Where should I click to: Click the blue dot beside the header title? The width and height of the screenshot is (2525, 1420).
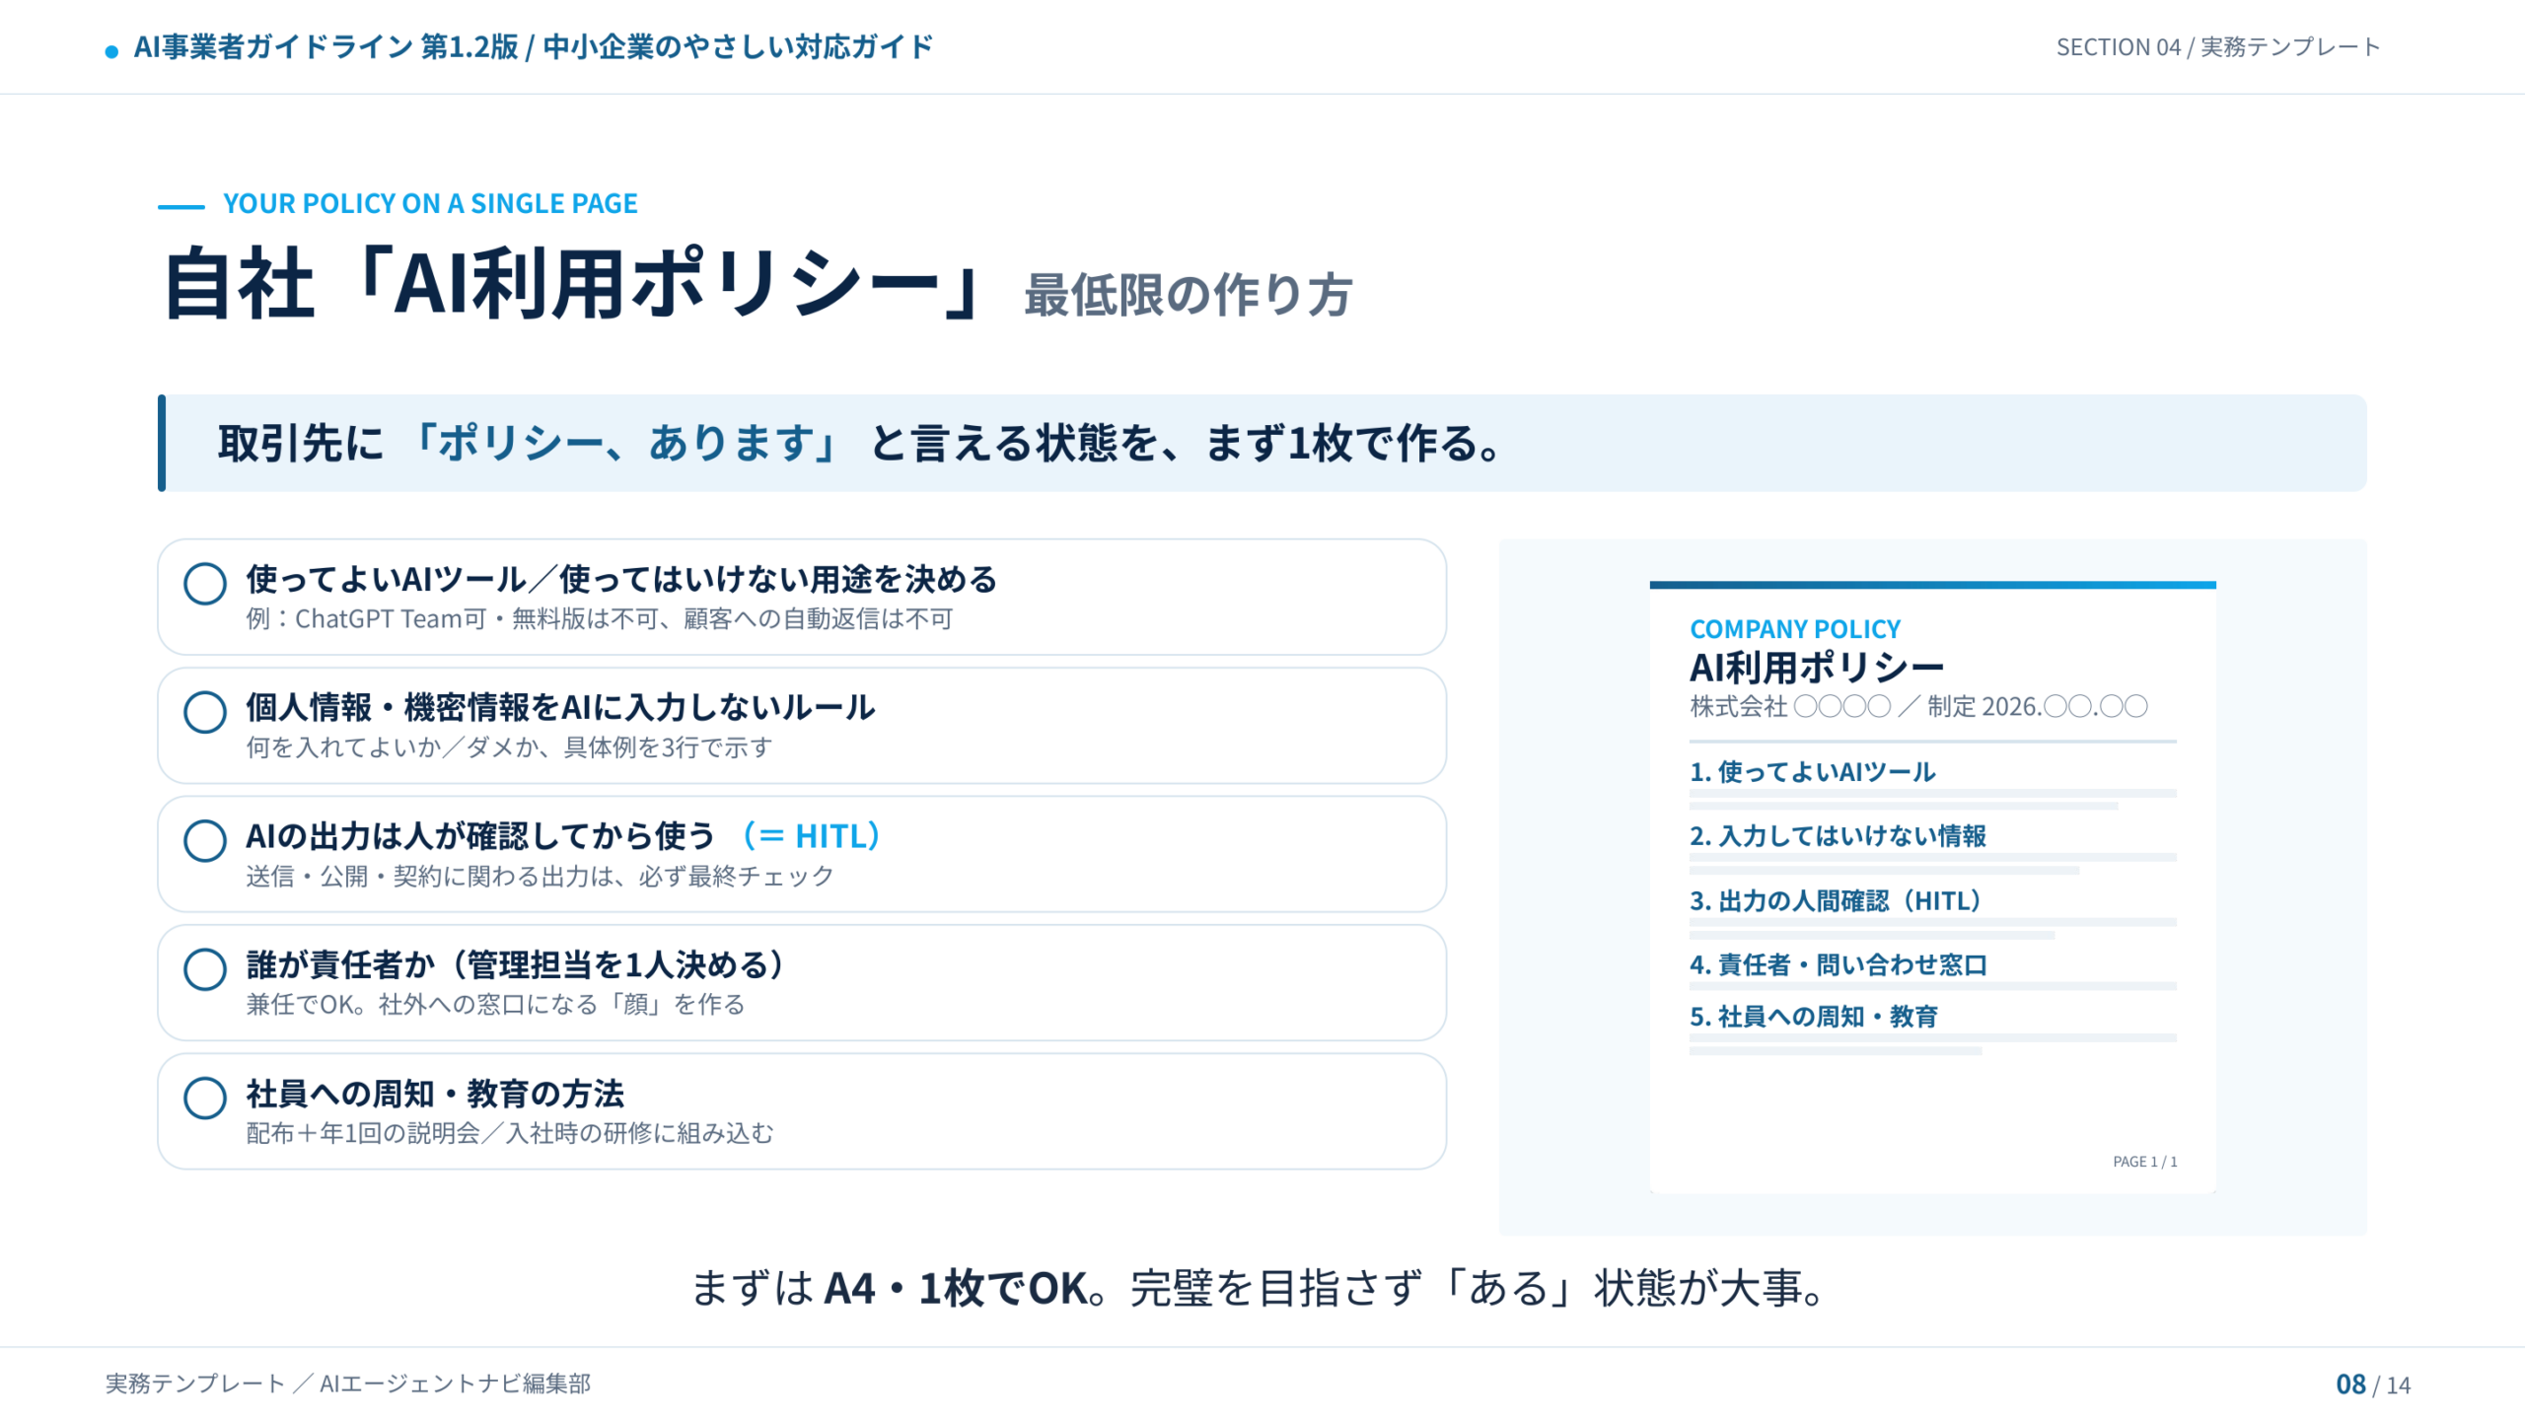tap(111, 50)
